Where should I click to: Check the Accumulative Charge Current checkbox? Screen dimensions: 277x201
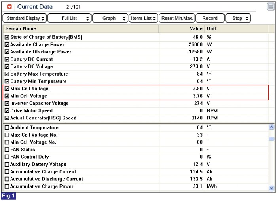7,172
